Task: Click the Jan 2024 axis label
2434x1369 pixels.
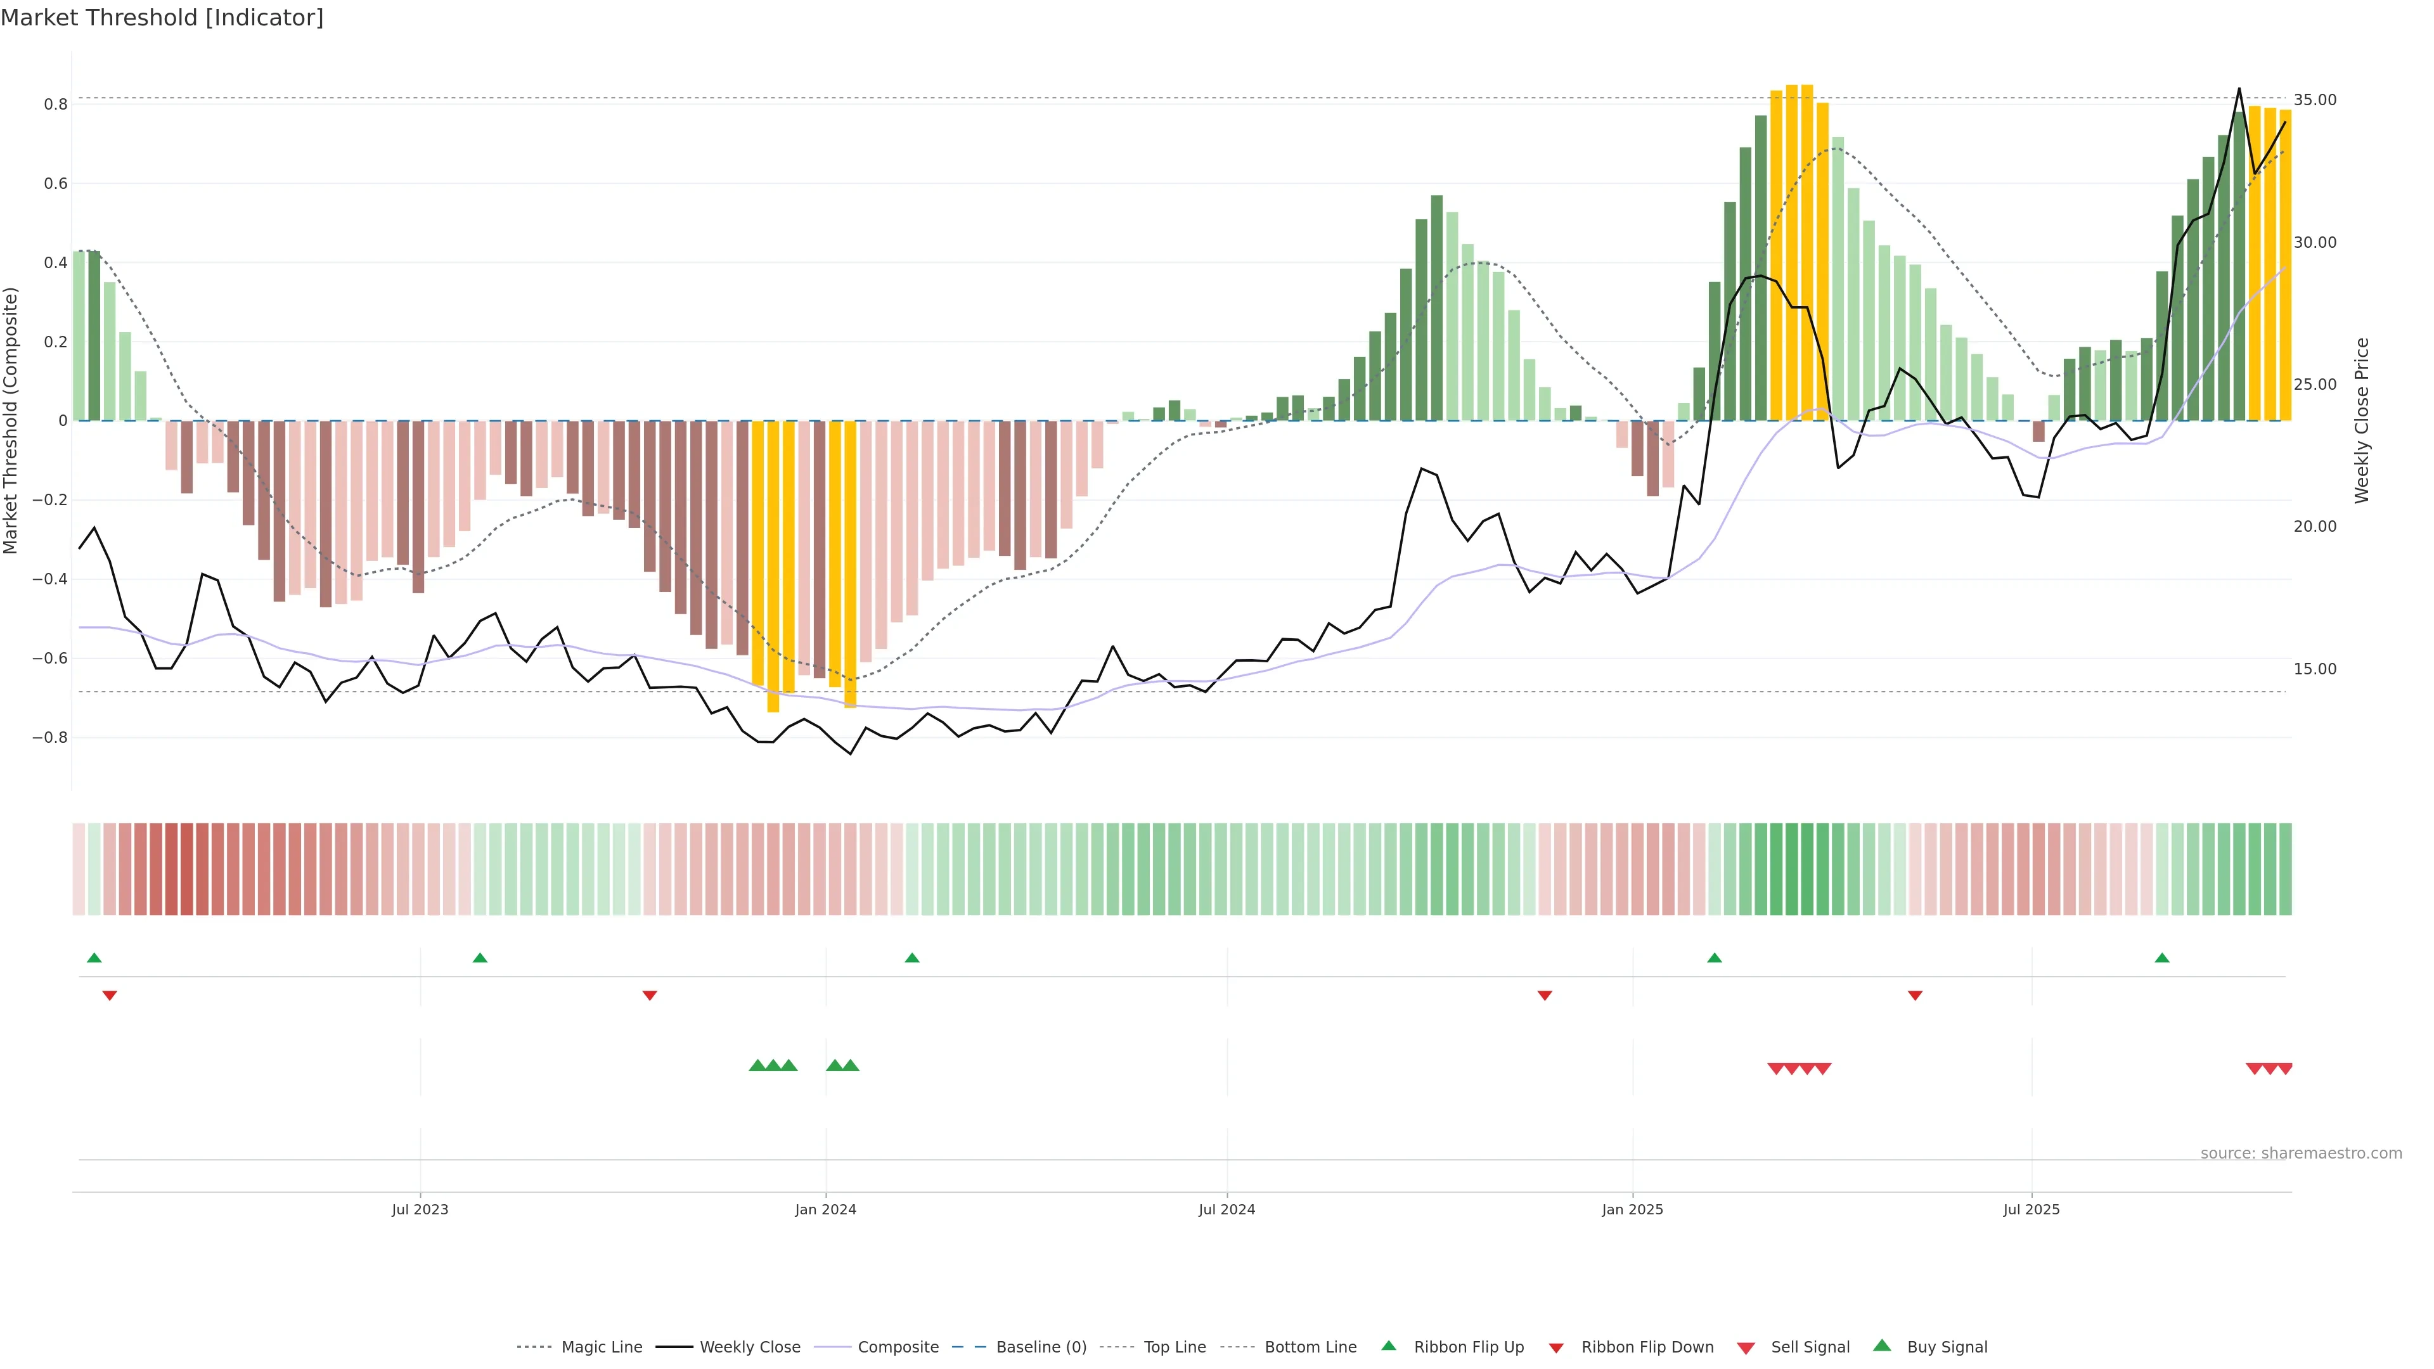Action: pyautogui.click(x=825, y=1209)
